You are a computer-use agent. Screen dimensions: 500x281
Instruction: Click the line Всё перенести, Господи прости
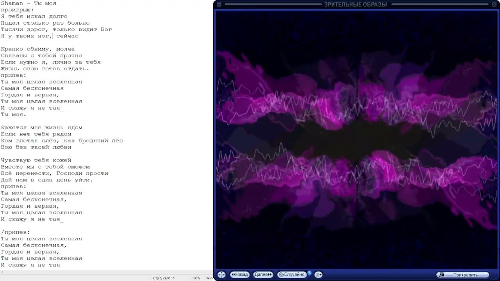54,173
